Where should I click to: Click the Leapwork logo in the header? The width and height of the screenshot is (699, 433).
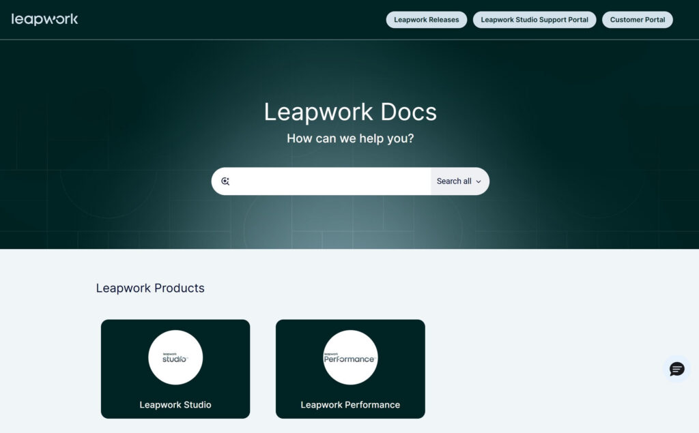pyautogui.click(x=45, y=19)
